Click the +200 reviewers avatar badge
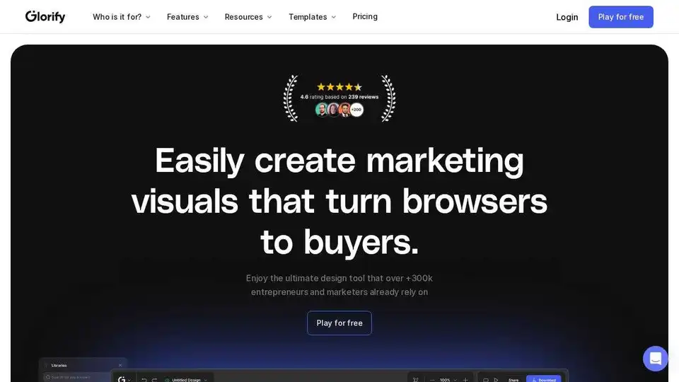This screenshot has height=382, width=679. (x=356, y=110)
